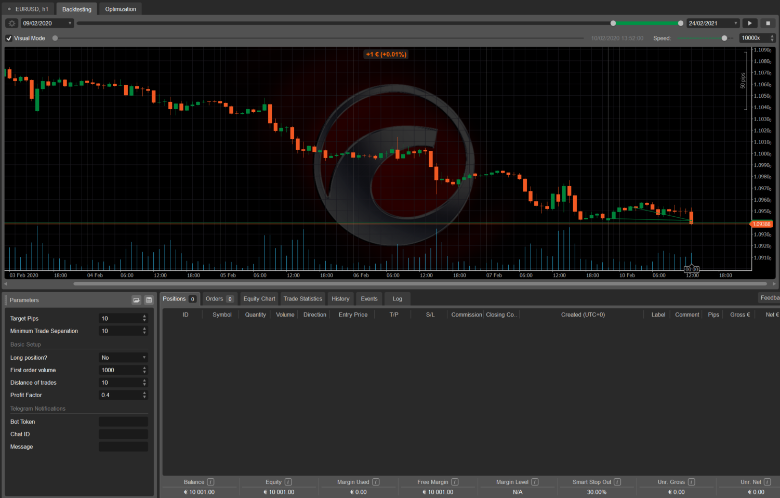This screenshot has height=498, width=780.
Task: Sort by the Entry Price column header
Action: coord(353,314)
